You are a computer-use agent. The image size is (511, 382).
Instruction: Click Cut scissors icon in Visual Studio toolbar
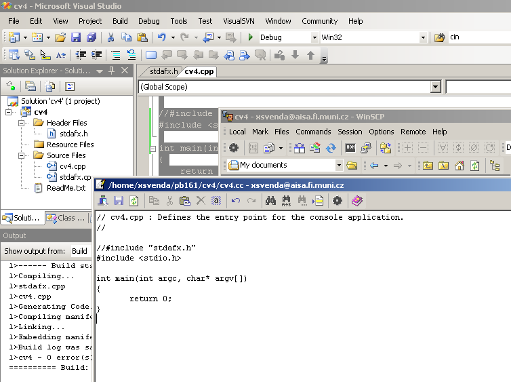click(x=110, y=37)
